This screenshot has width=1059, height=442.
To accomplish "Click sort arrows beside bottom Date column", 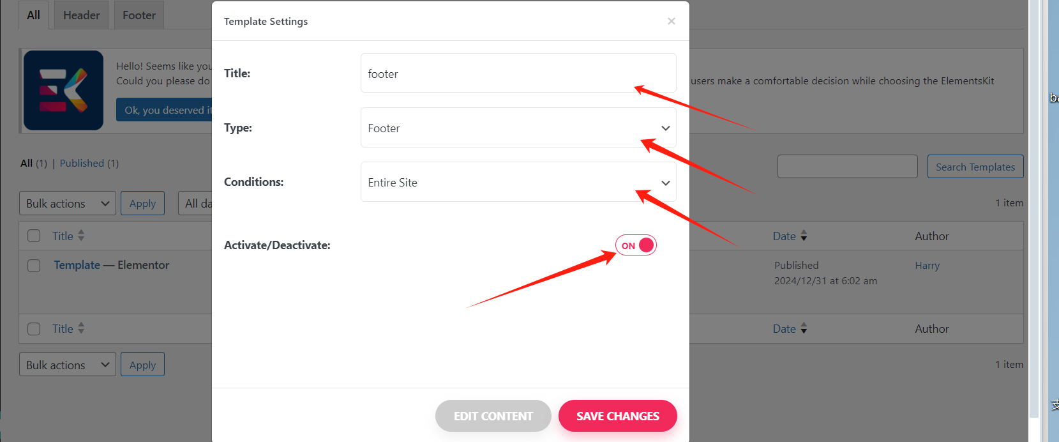I will (x=804, y=328).
